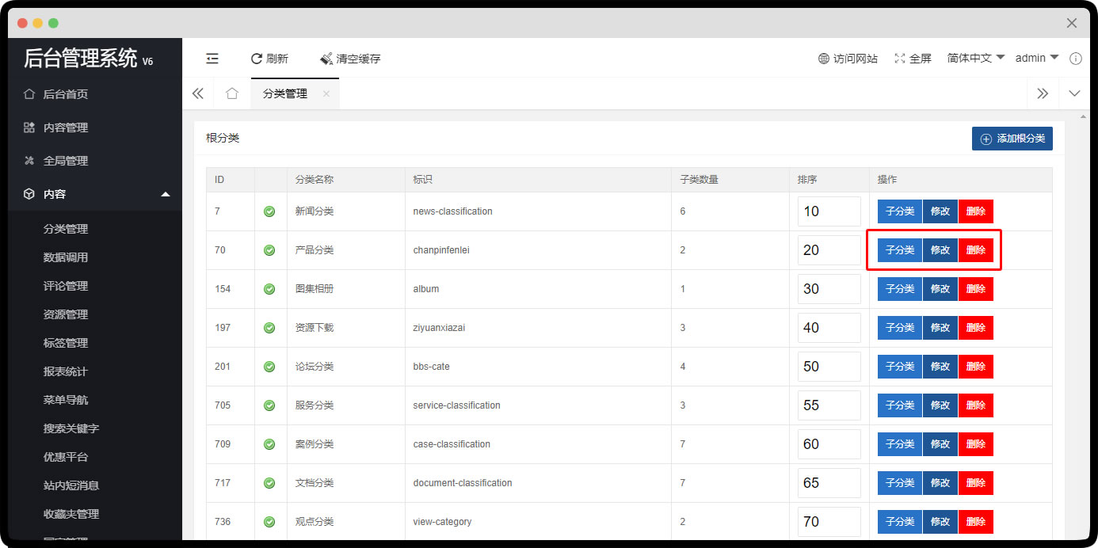Click the 添加根分类 button
Screen dimensions: 1098x548
click(x=1012, y=138)
